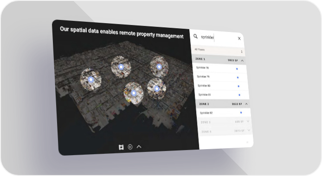Click the top-center sprinkler marker on the model
The height and width of the screenshot is (176, 322).
click(x=121, y=67)
